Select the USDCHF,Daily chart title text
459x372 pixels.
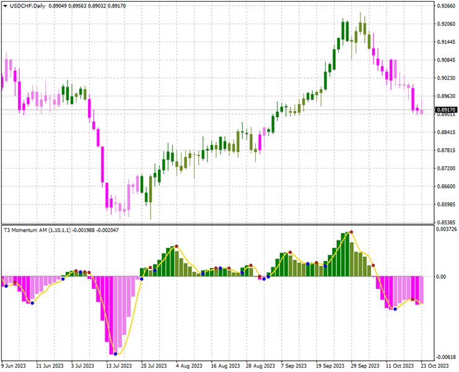(x=31, y=6)
